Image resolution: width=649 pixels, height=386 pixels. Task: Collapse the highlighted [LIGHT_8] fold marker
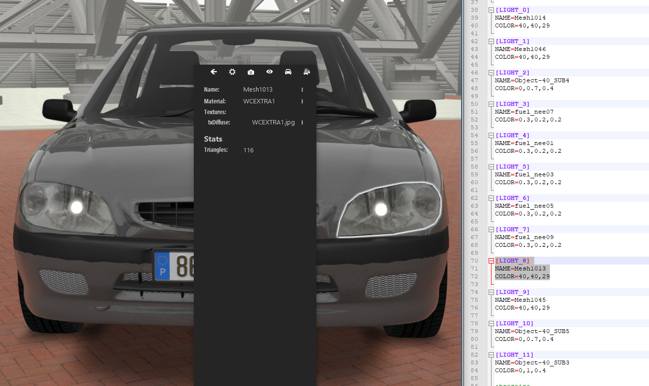pyautogui.click(x=492, y=261)
